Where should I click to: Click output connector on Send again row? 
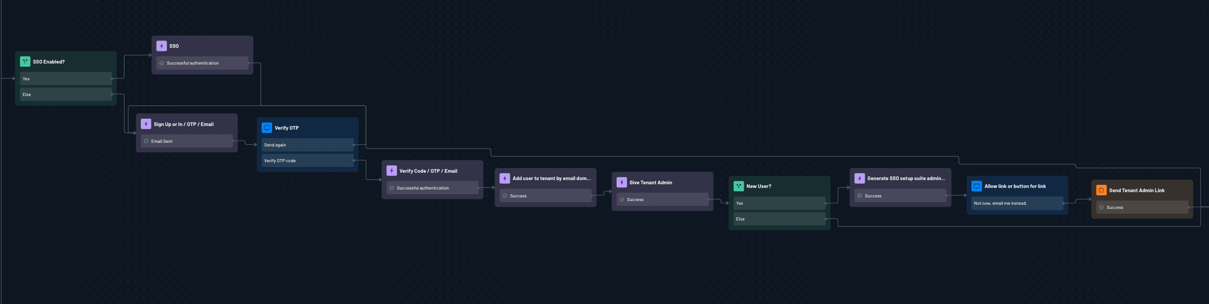coord(354,145)
